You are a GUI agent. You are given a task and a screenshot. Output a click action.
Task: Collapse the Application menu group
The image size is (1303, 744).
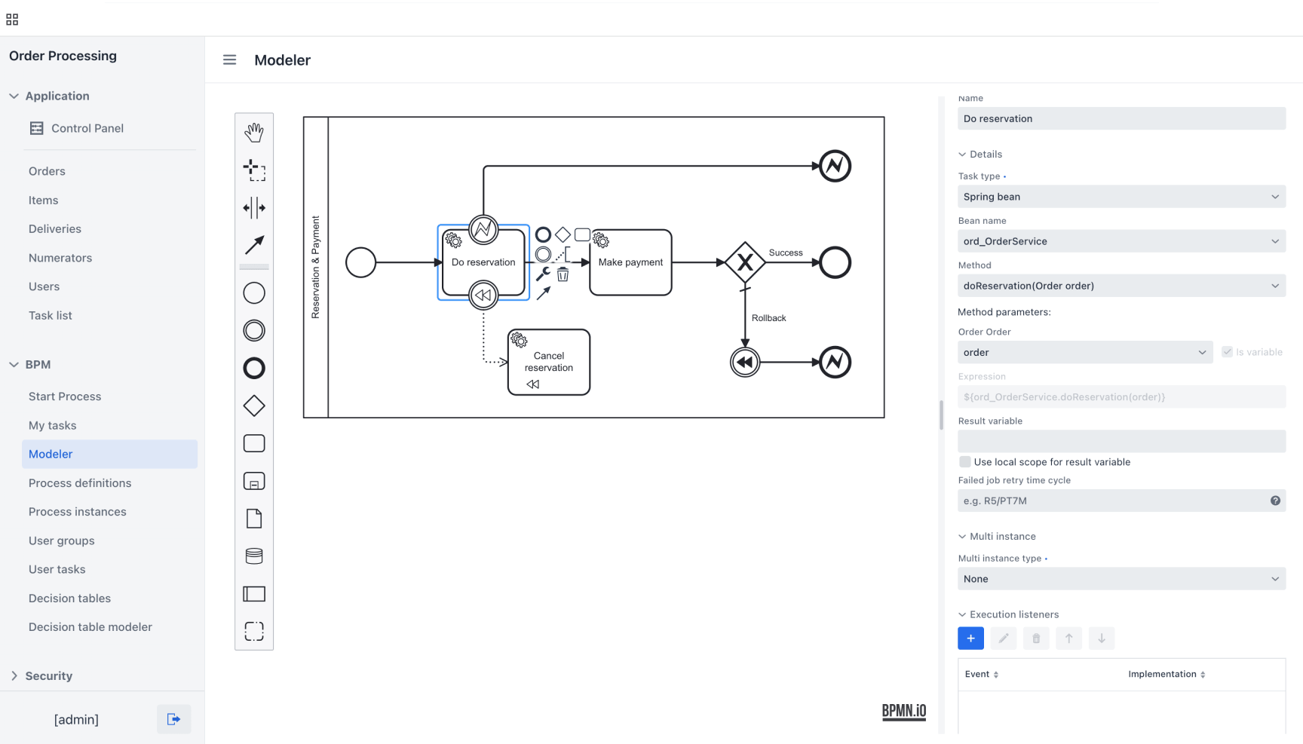[x=50, y=96]
